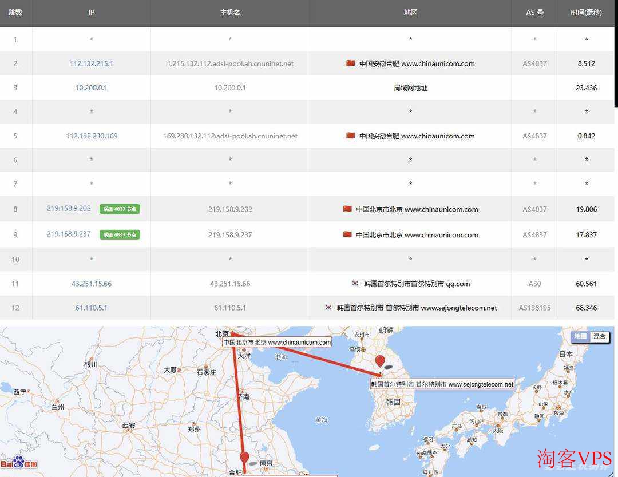
Task: Click China flag icon in hop 2 row
Action: (350, 63)
